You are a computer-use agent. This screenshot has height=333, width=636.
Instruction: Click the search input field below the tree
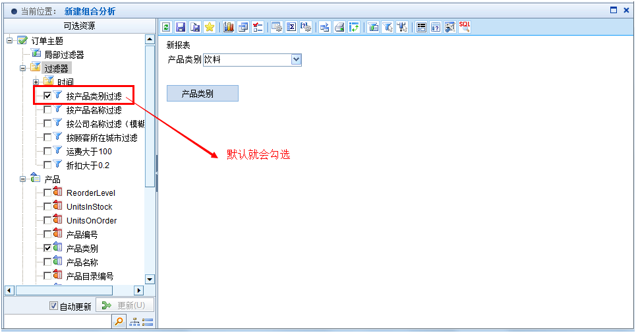point(57,322)
